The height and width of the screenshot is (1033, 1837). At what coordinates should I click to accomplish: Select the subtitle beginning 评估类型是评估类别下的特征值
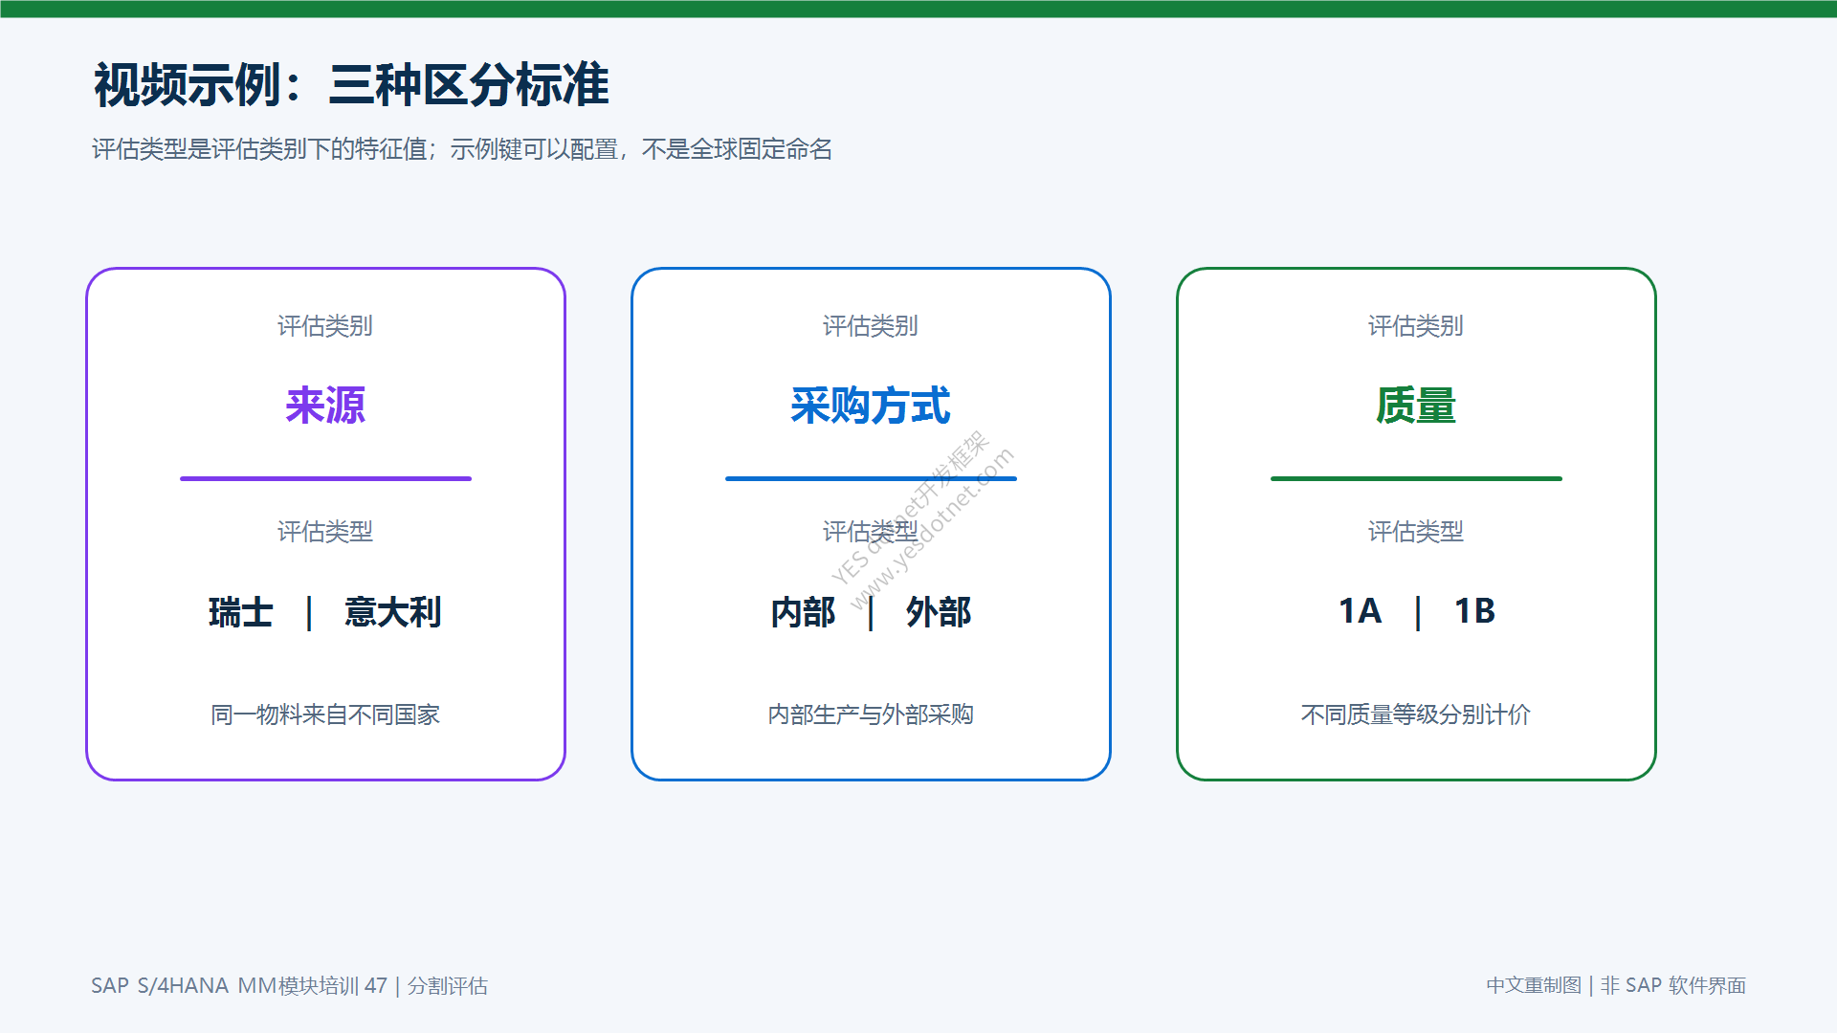[462, 149]
